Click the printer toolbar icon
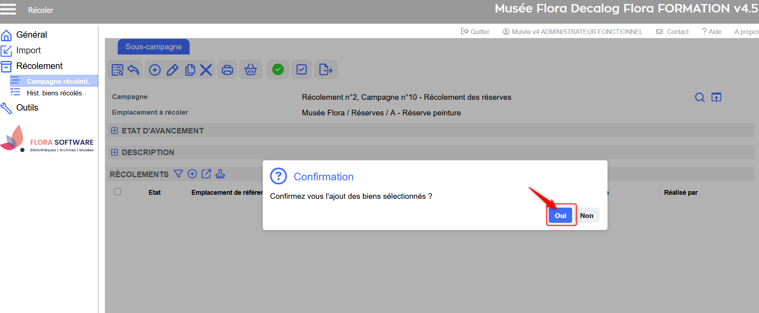Viewport: 759px width, 313px height. 227,70
